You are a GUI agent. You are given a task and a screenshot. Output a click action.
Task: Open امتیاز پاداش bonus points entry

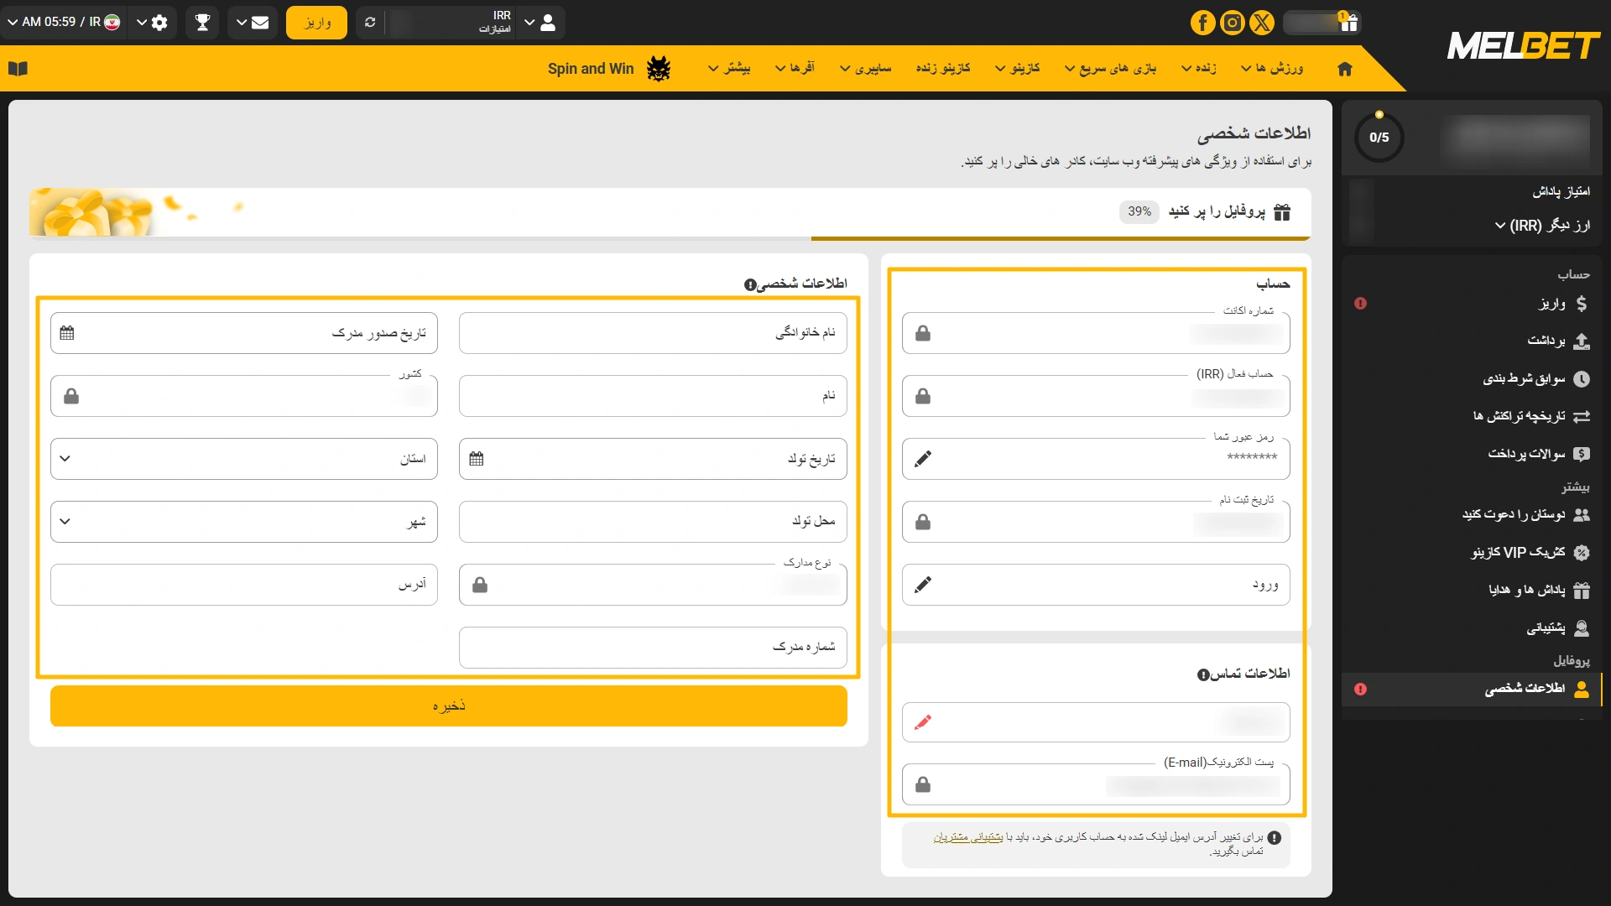pyautogui.click(x=1561, y=192)
